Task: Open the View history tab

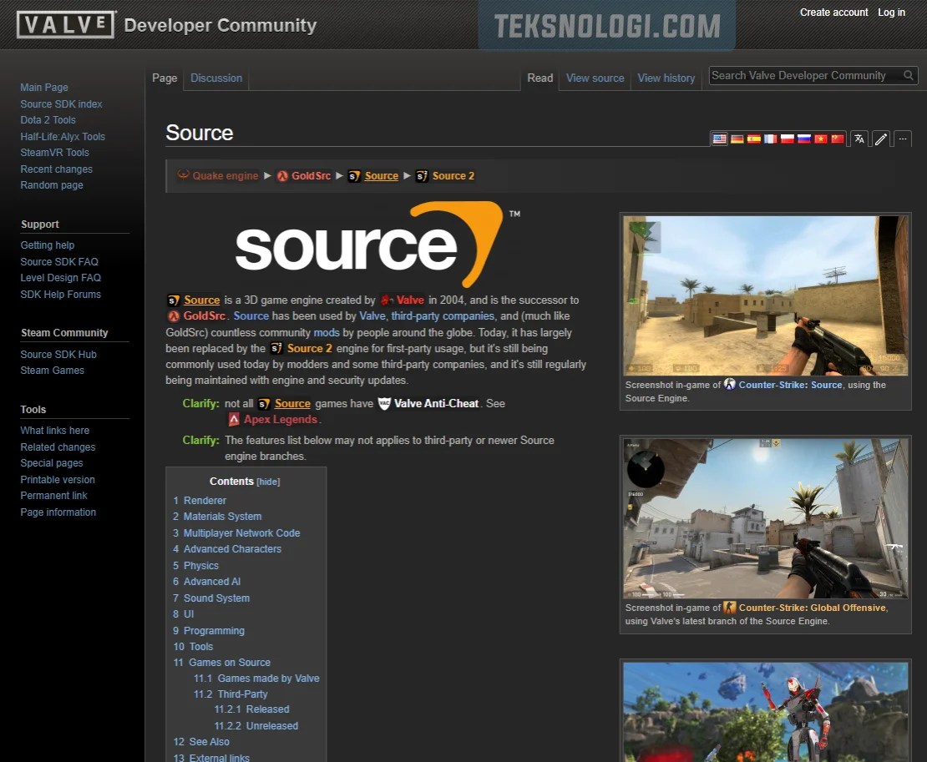Action: tap(666, 78)
